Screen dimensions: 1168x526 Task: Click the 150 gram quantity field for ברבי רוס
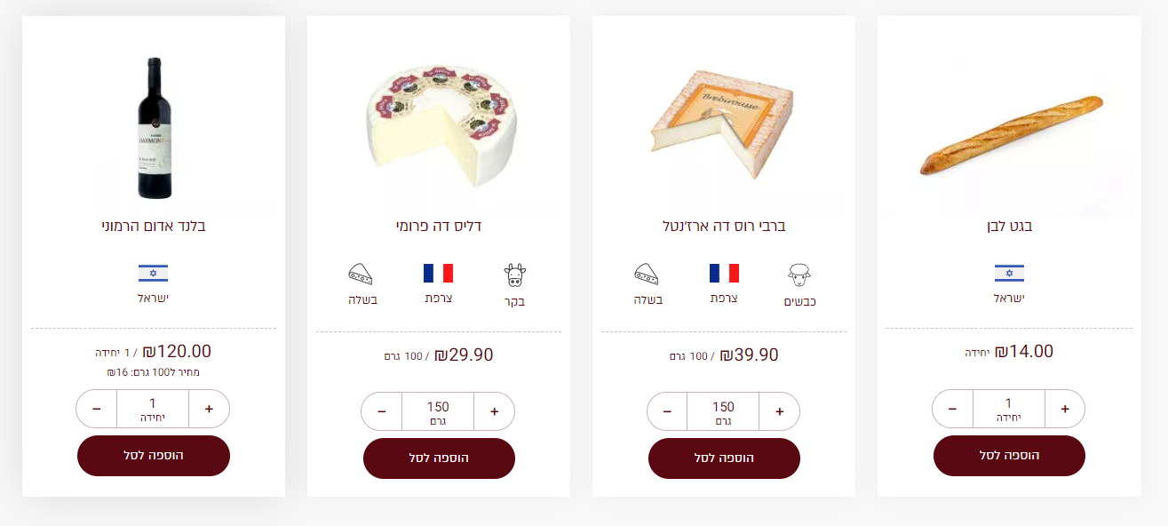(x=723, y=411)
